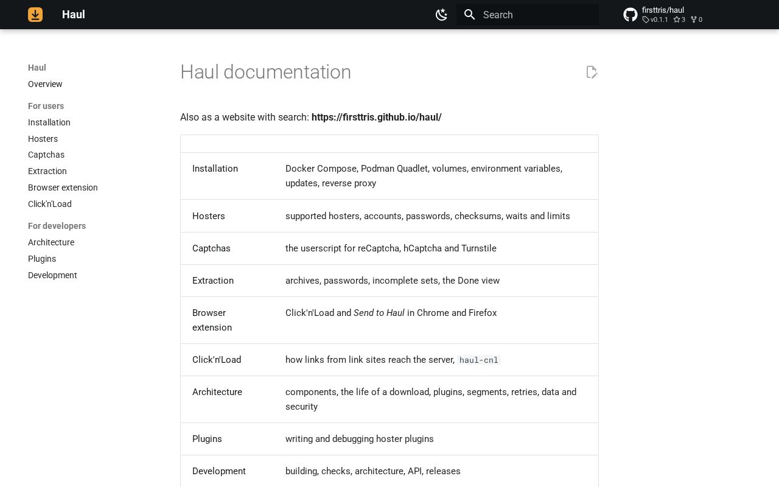Toggle dark mode with the moon icon
The height and width of the screenshot is (487, 779).
[x=442, y=15]
